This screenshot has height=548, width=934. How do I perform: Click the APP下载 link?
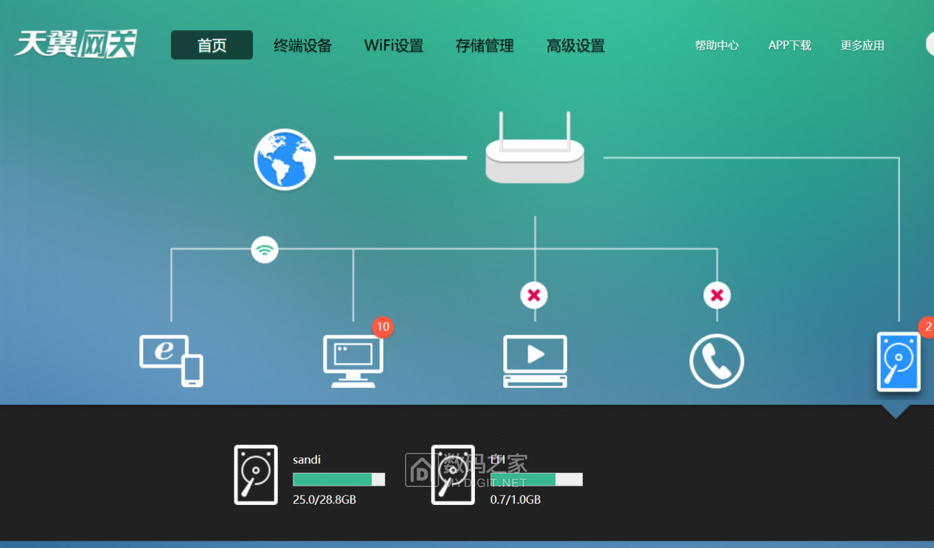[789, 45]
